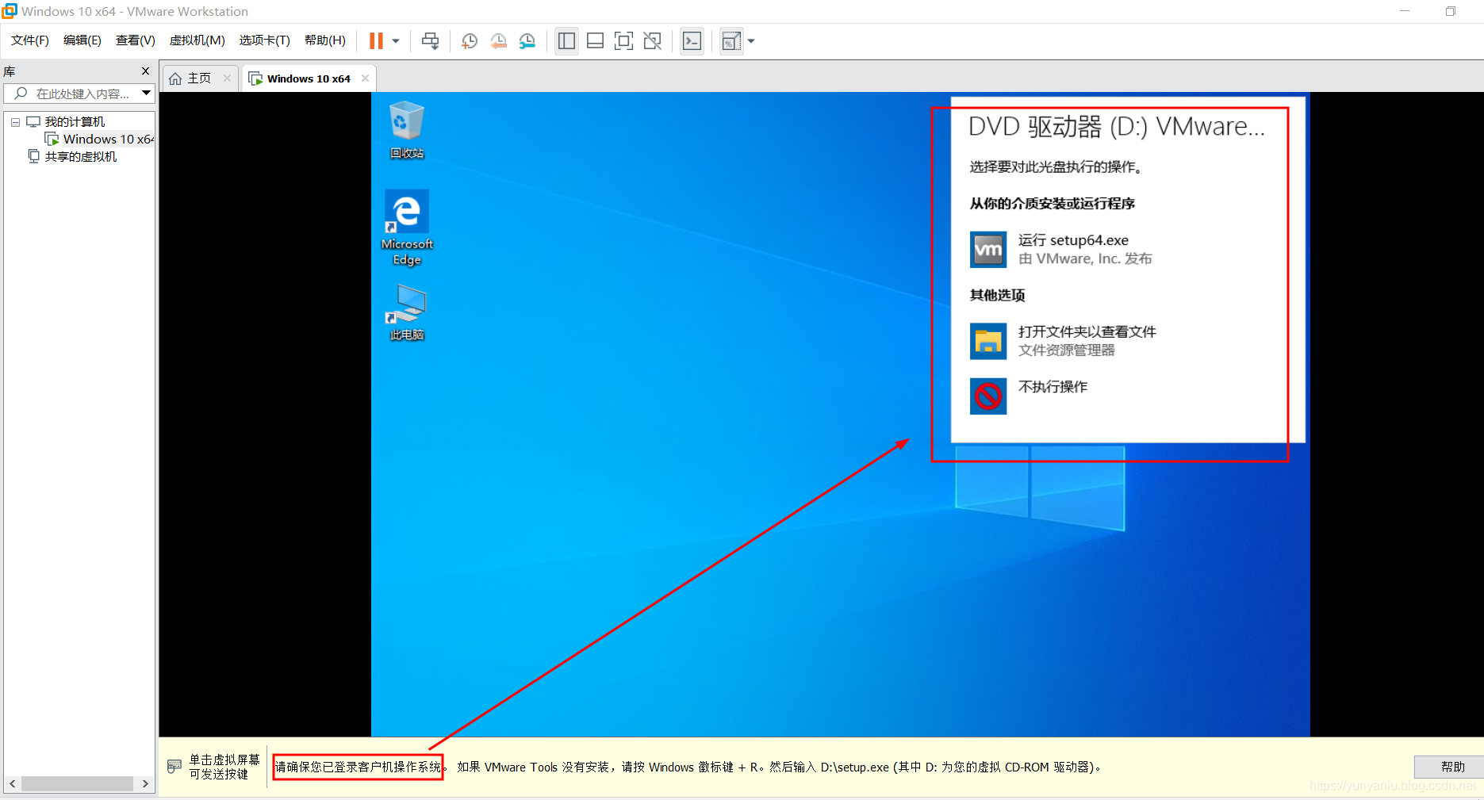
Task: Open the virtual machine console view icon
Action: 691,40
